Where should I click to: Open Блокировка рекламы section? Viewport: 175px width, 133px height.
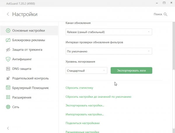click(29, 40)
